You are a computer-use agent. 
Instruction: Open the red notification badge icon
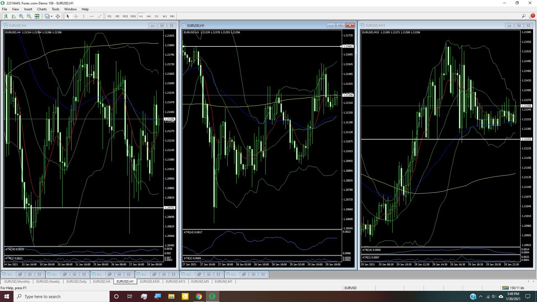click(532, 16)
